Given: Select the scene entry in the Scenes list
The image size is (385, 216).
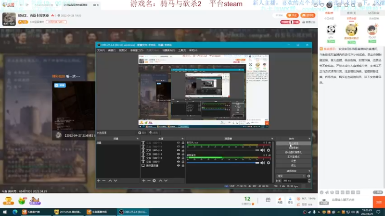Looking at the screenshot, I should coord(118,143).
